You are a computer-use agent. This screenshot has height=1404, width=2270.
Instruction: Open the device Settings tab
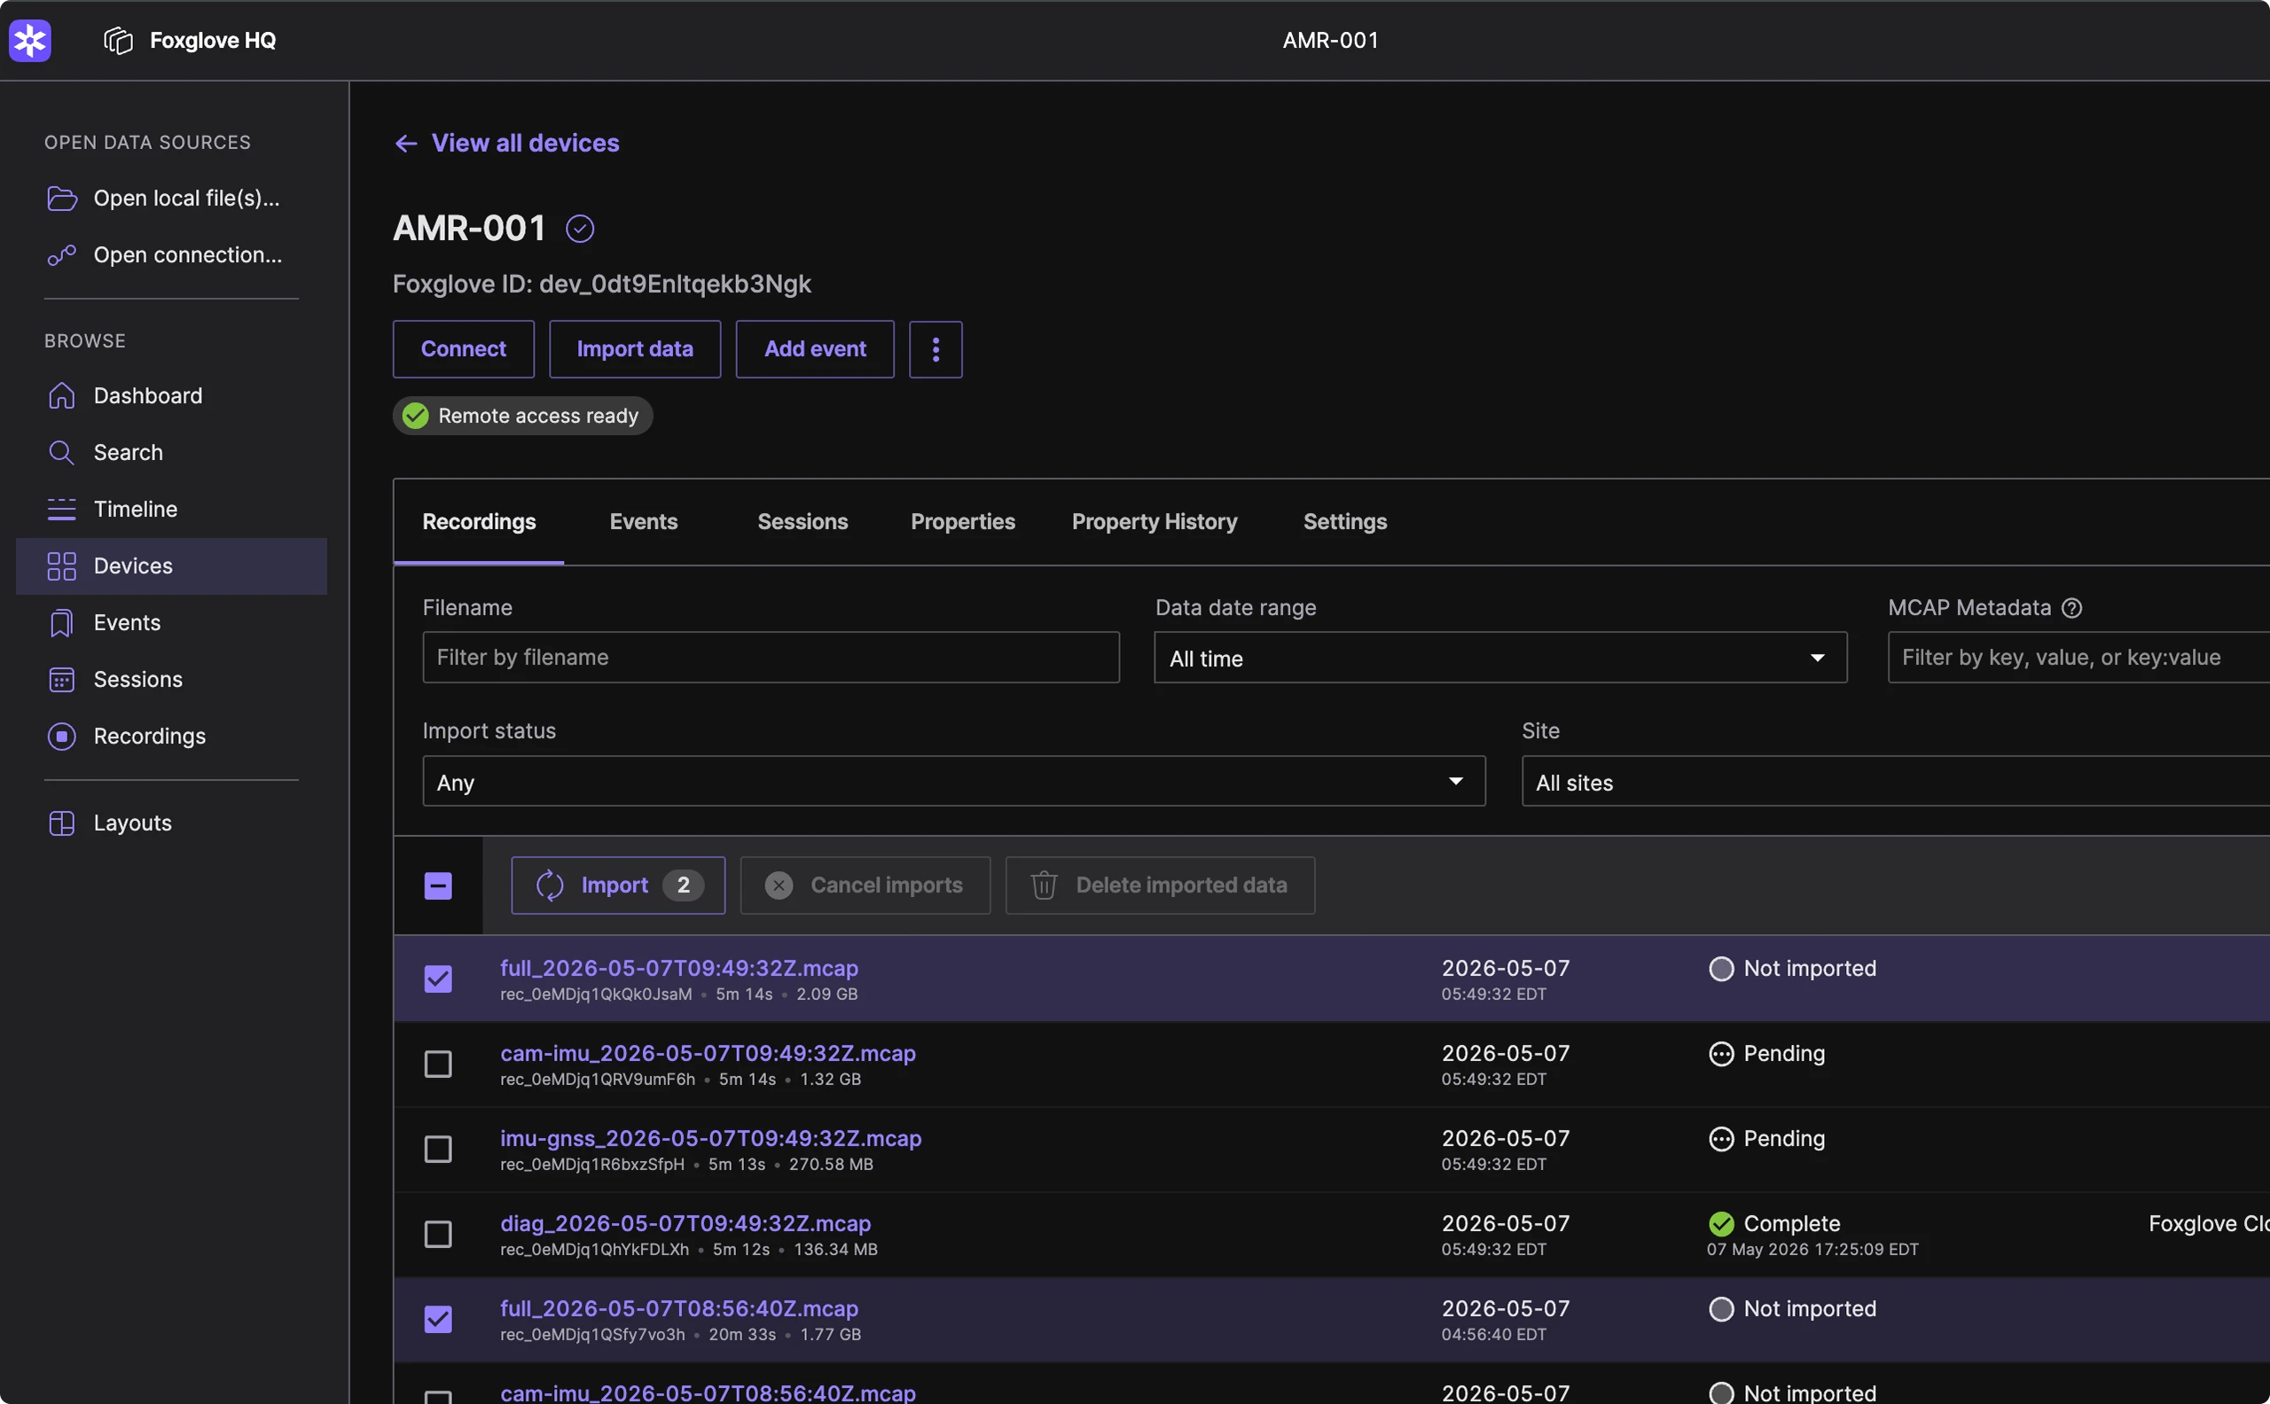[x=1345, y=521]
